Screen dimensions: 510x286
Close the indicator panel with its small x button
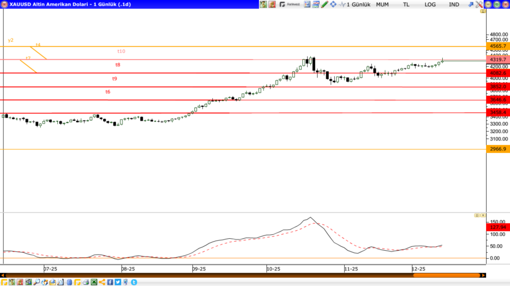pos(483,215)
